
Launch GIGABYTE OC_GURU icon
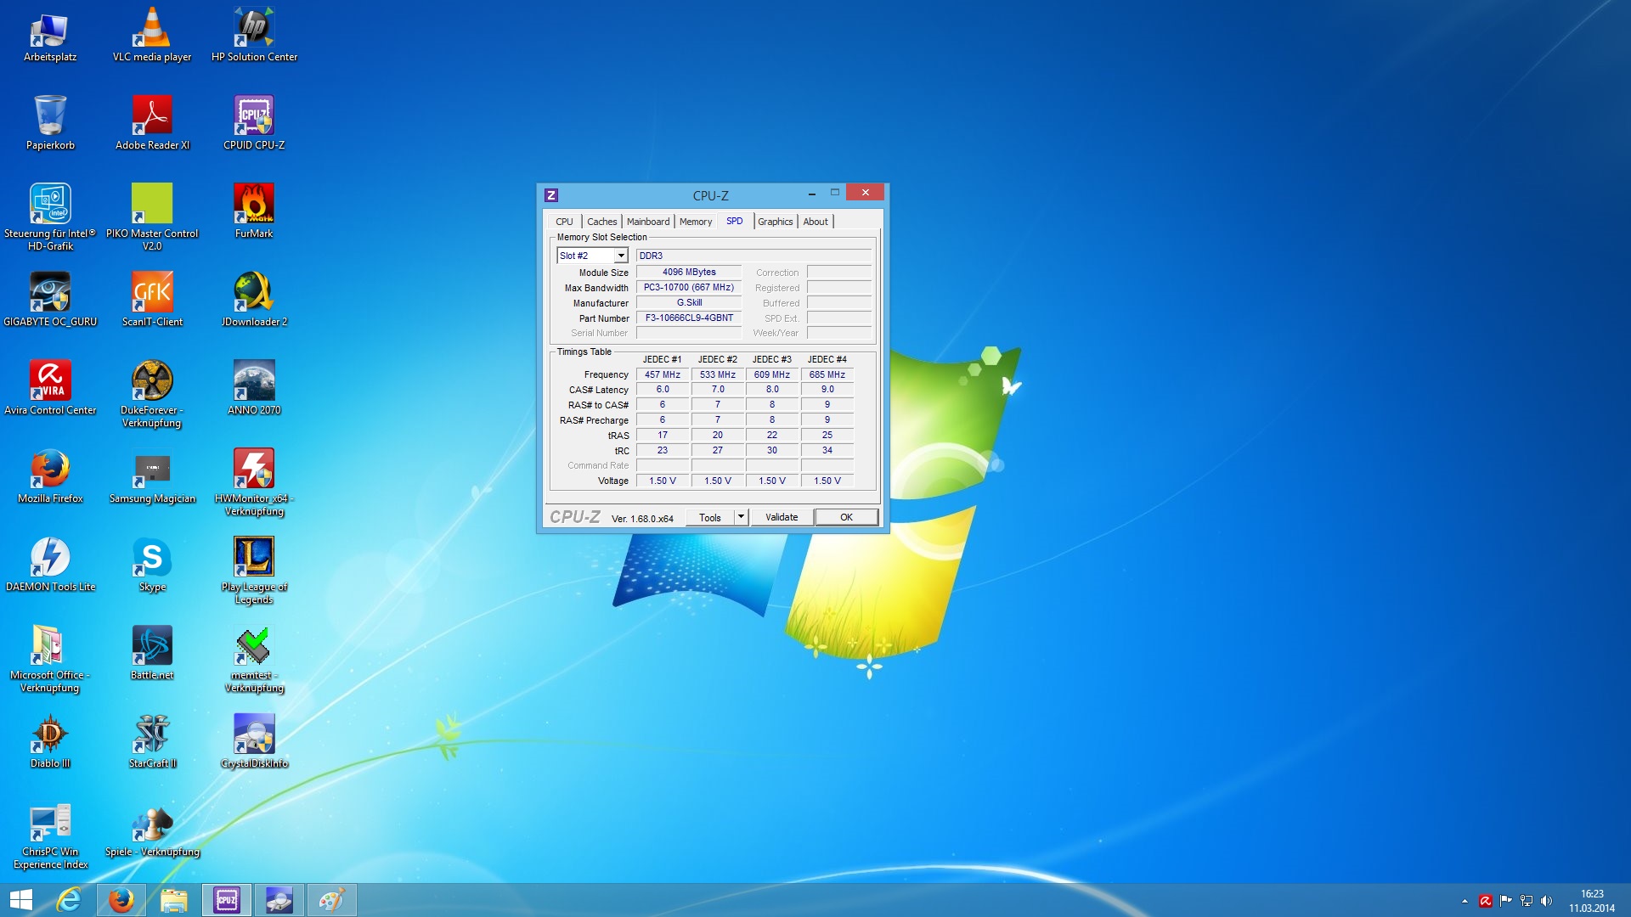(50, 293)
